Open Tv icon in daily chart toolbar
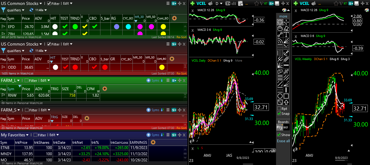This screenshot has width=370, height=165. coord(228,4)
